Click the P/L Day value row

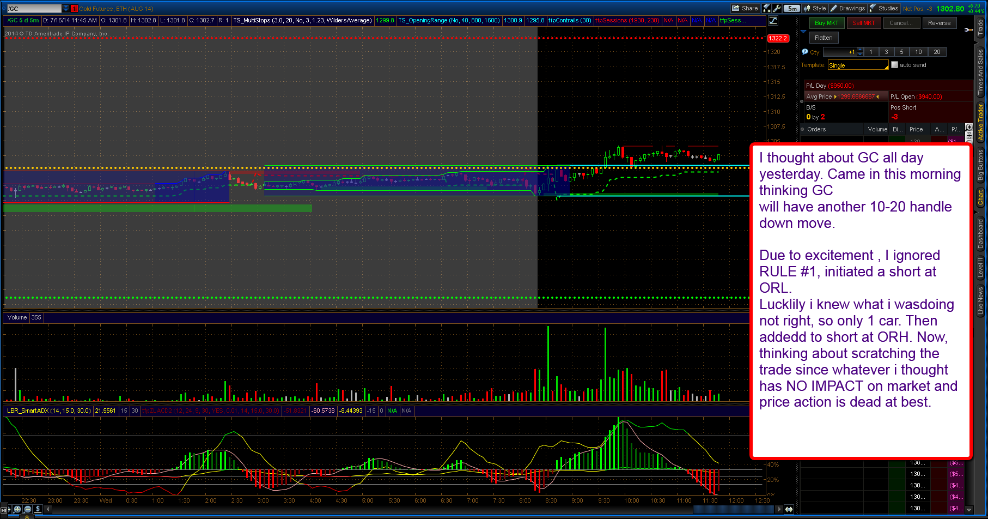[889, 86]
